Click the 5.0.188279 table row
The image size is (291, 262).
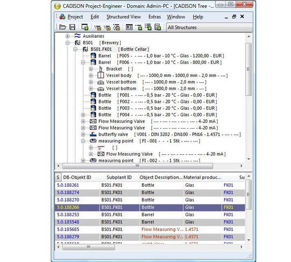[x=150, y=237]
